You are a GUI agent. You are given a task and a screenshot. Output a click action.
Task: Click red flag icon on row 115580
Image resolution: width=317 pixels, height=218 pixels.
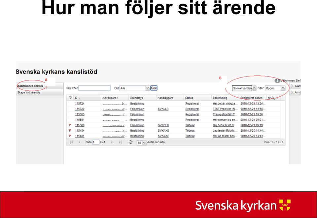click(70, 125)
